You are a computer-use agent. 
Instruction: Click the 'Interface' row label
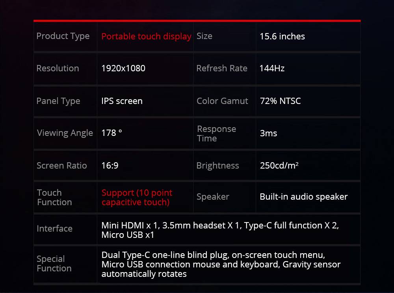pyautogui.click(x=54, y=228)
